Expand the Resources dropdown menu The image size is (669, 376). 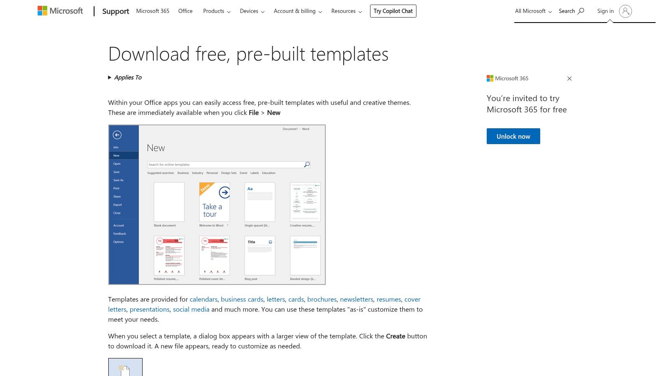(347, 11)
